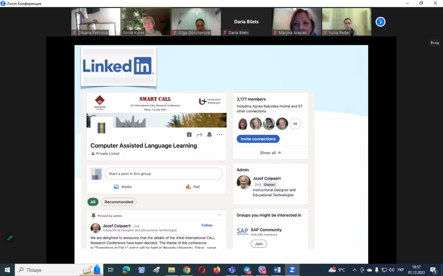Image resolution: width=443 pixels, height=276 pixels.
Task: Show the next participants with the blue arrow
Action: pyautogui.click(x=380, y=22)
